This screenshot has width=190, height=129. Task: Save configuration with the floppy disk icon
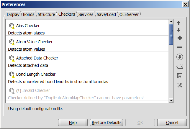[x=179, y=76]
